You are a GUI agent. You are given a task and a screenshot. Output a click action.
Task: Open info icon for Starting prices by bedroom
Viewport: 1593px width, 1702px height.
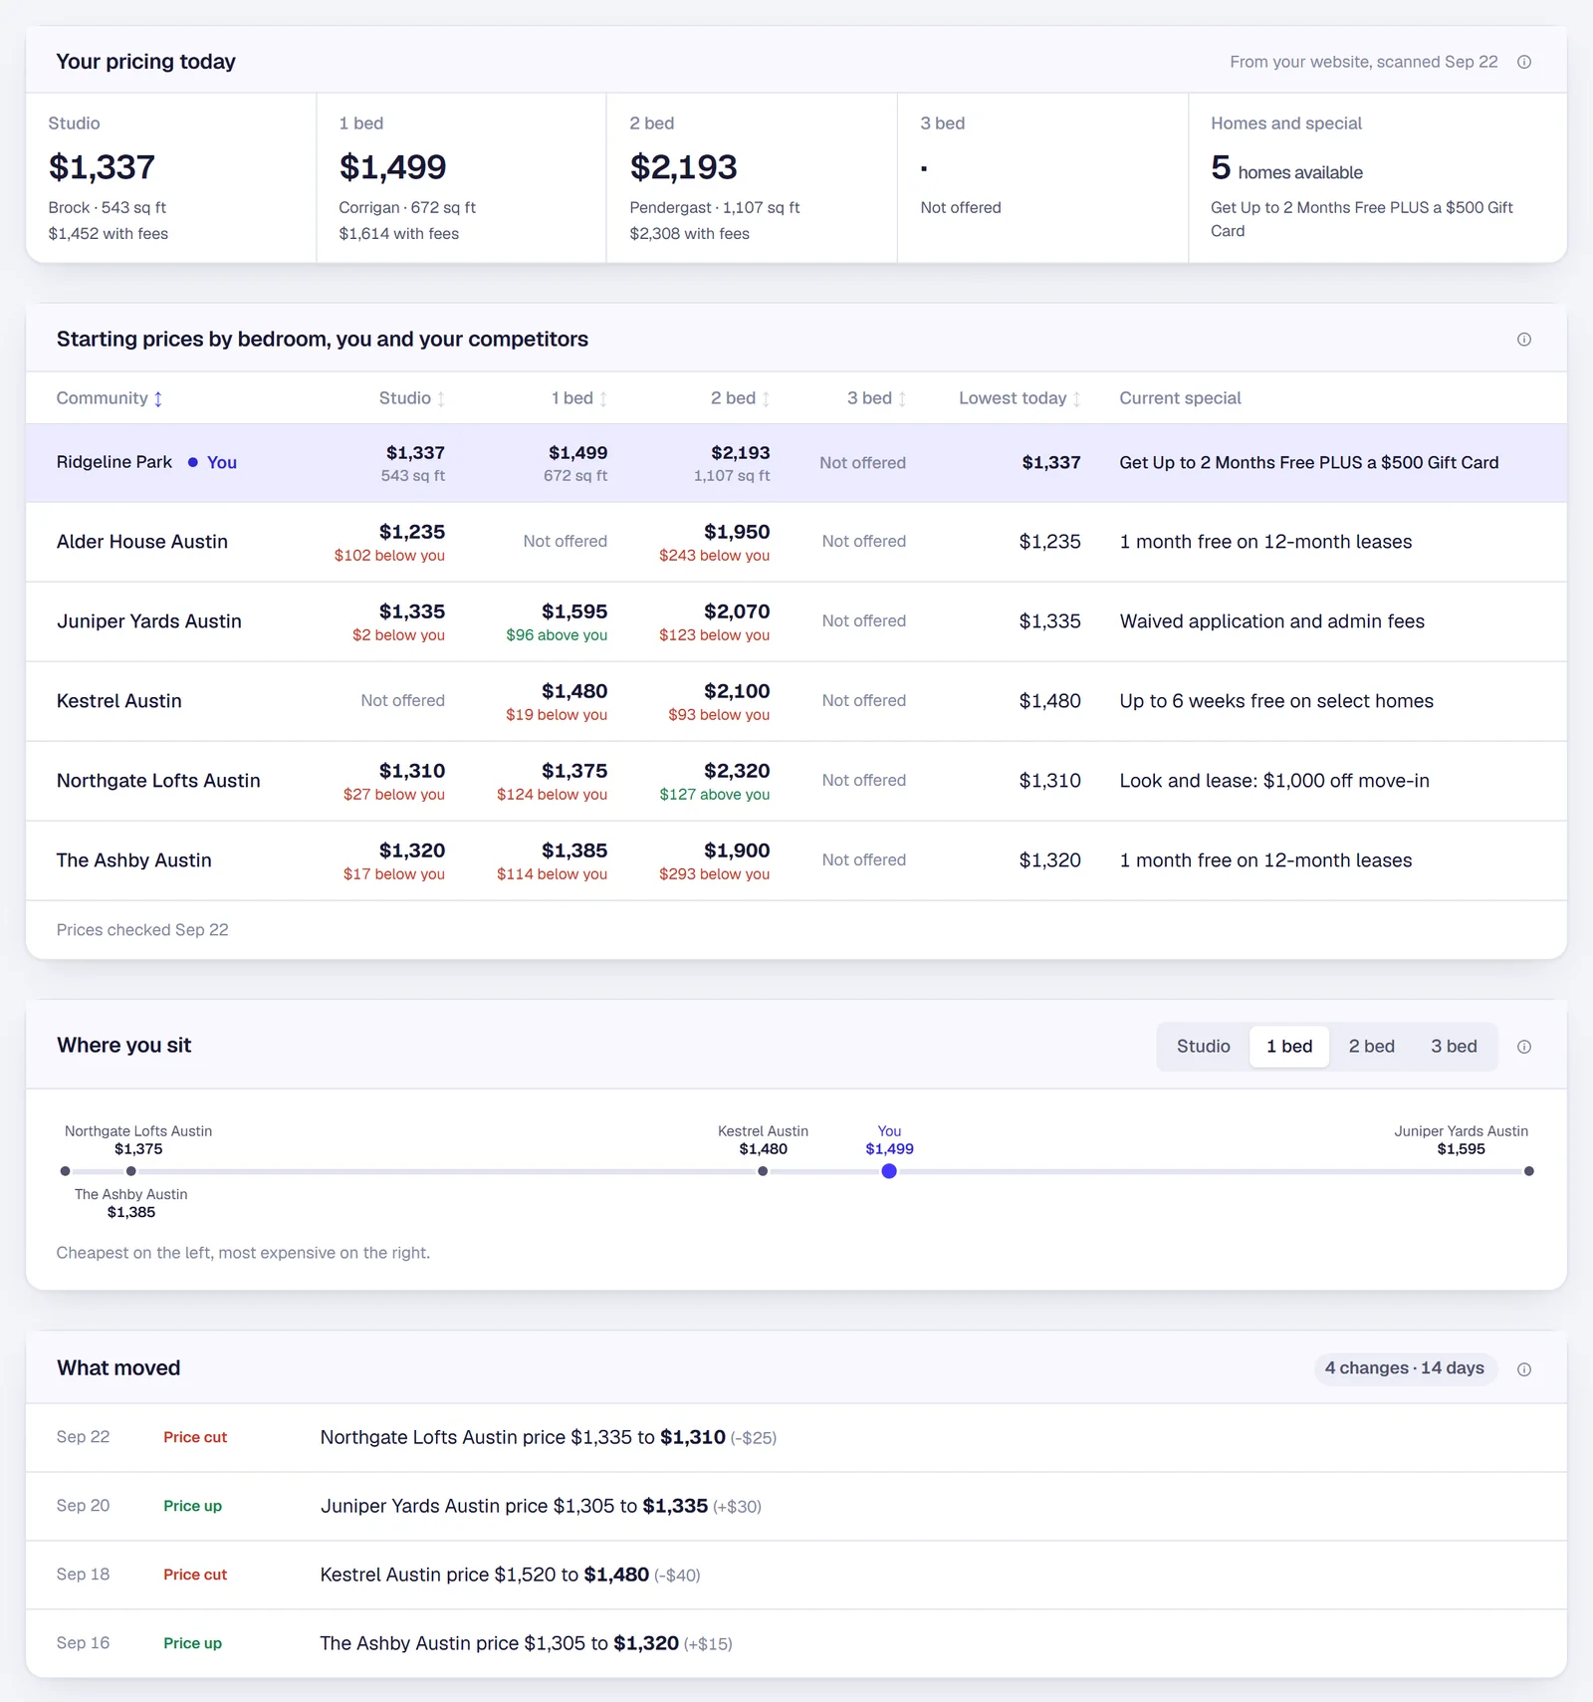coord(1523,340)
